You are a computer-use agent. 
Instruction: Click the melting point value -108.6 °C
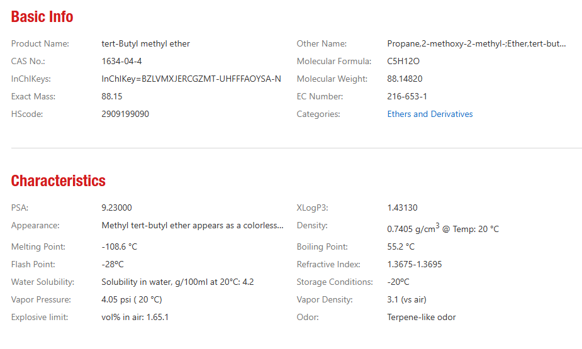[x=119, y=247]
